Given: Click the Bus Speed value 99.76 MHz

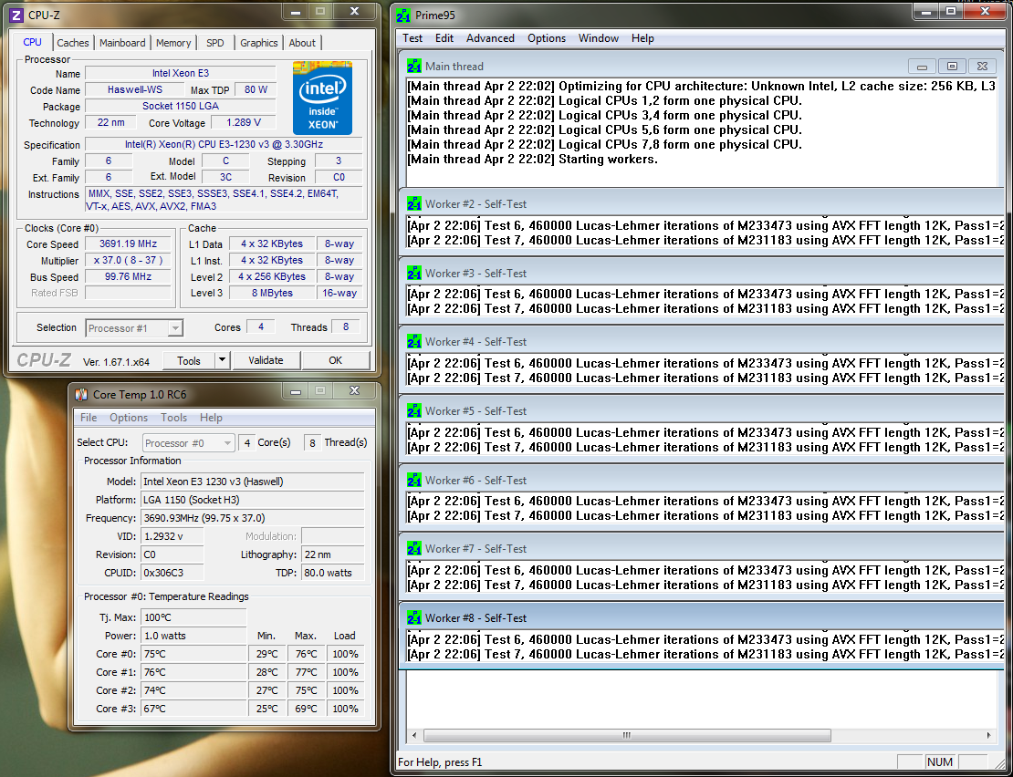Looking at the screenshot, I should 128,276.
